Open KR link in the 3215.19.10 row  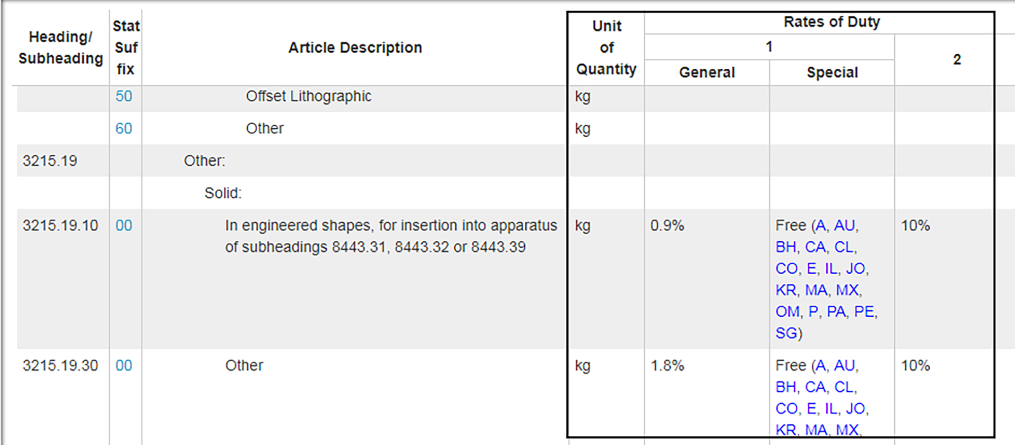[x=786, y=290]
